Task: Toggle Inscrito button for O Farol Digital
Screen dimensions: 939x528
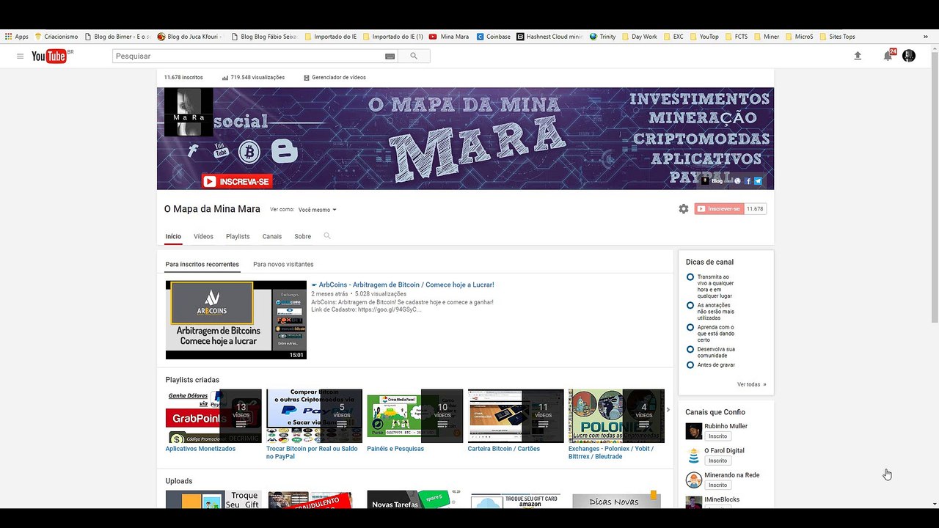Action: 717,461
